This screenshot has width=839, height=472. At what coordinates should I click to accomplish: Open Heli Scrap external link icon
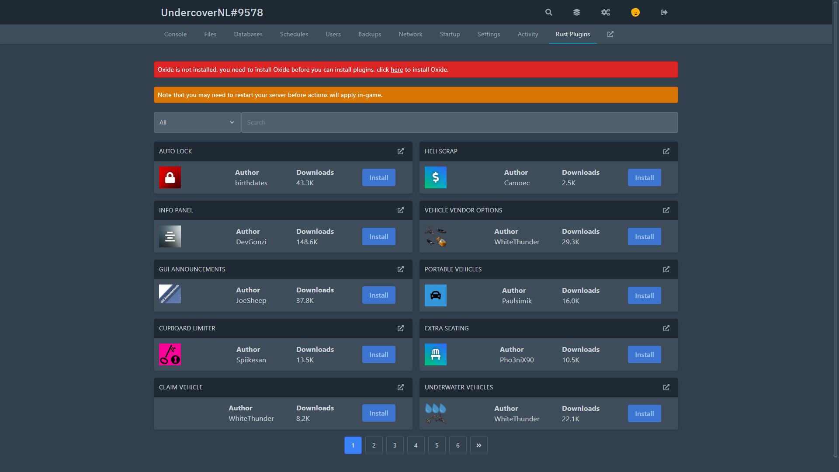click(x=666, y=151)
